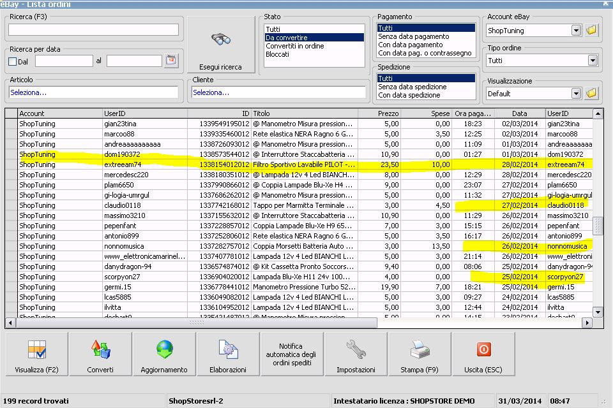This screenshot has height=408, width=613.
Task: Run Aggiornamento with green globe icon
Action: (164, 355)
